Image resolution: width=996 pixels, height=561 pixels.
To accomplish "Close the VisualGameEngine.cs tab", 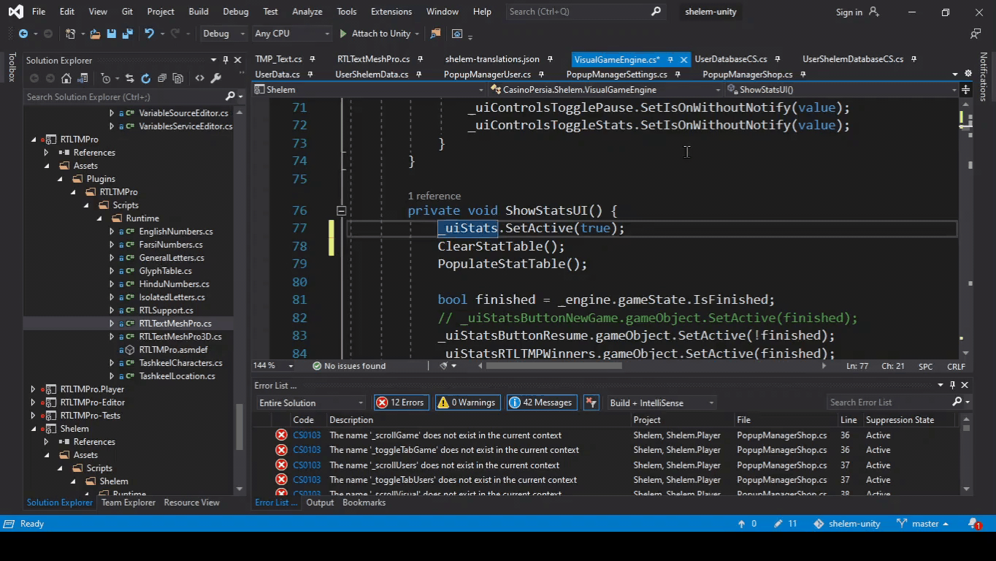I will pos(683,60).
